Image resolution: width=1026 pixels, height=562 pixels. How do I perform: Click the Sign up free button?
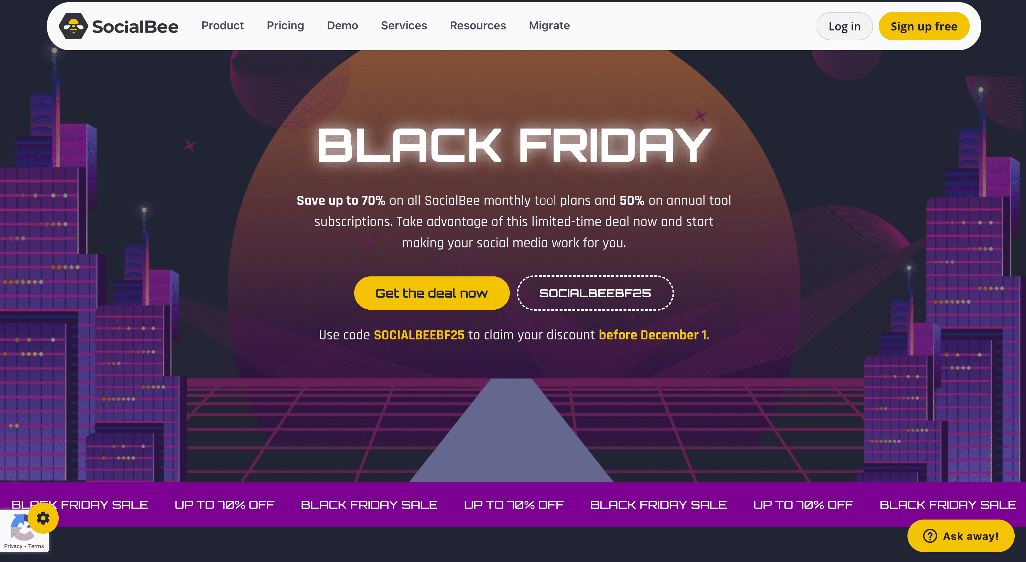(924, 26)
